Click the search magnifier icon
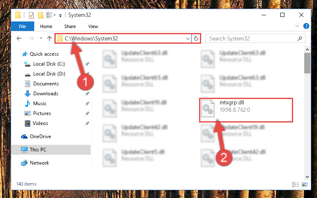317x198 pixels. click(x=300, y=38)
